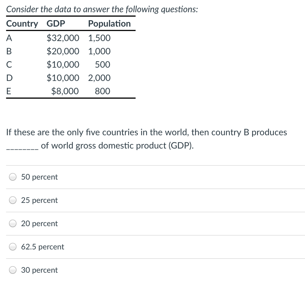305x286 pixels.
Task: Click the 50 percent answer label
Action: point(39,177)
